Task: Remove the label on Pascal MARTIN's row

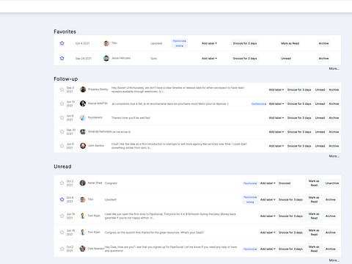Action: [265, 104]
